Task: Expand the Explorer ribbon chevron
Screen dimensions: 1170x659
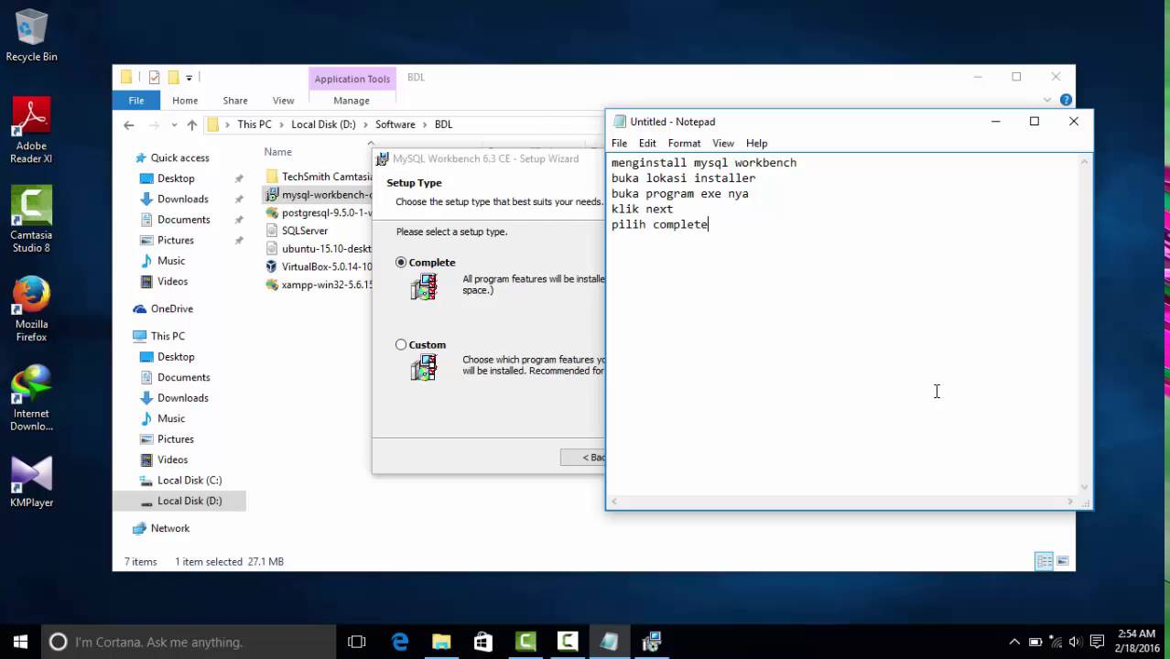Action: click(x=1047, y=101)
